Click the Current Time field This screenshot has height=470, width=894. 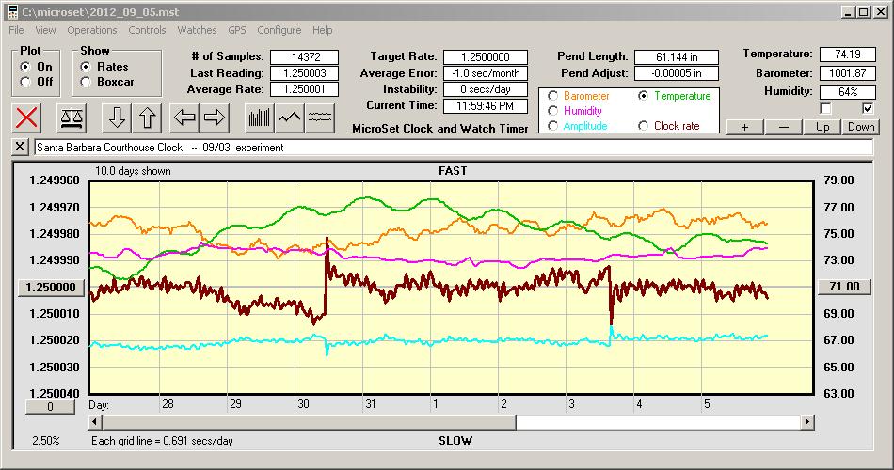point(486,105)
